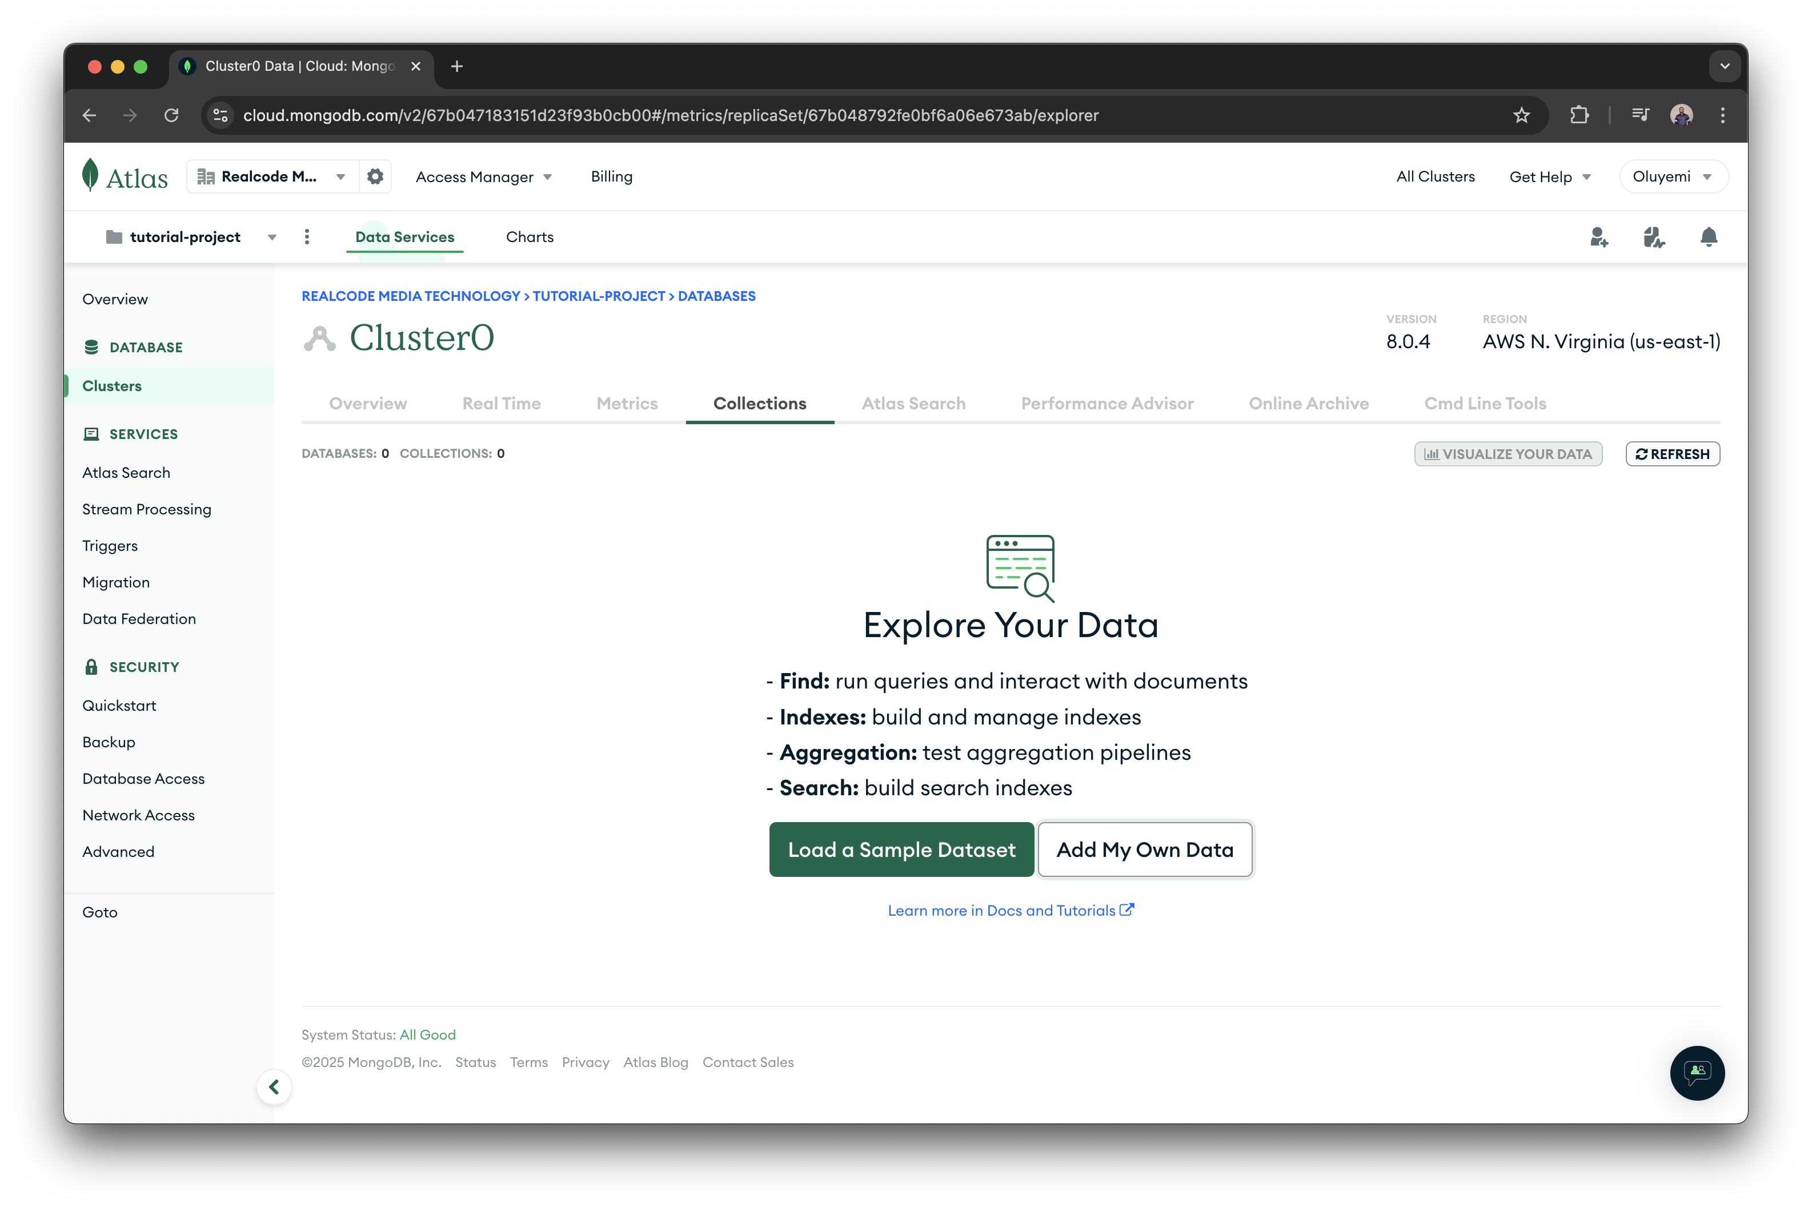Click the Services sidebar icon
The image size is (1812, 1208).
click(93, 434)
